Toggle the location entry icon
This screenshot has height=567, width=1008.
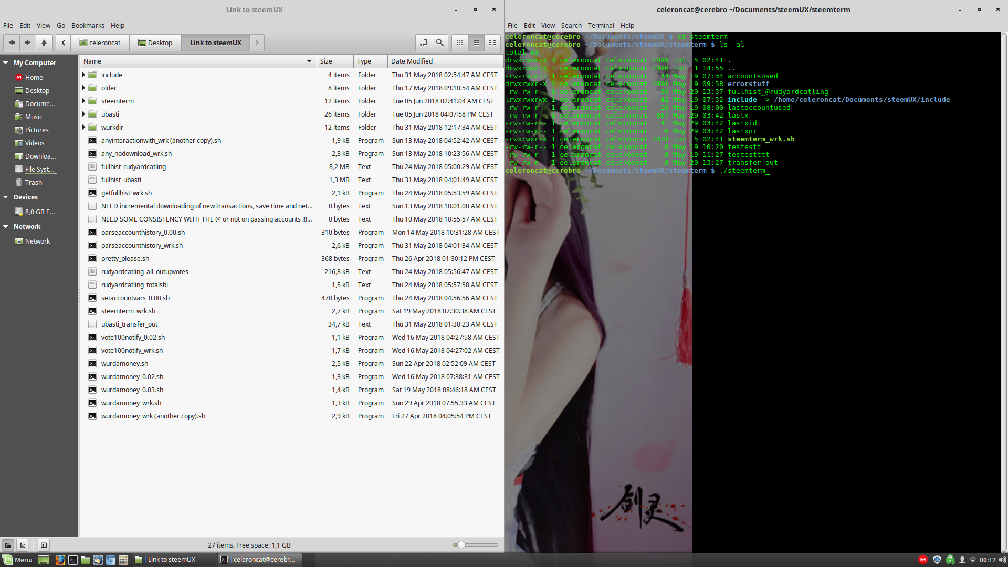(424, 43)
